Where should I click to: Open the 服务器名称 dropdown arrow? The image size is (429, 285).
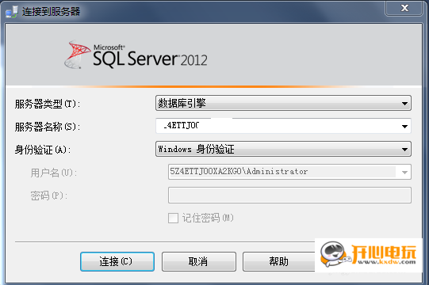click(404, 126)
